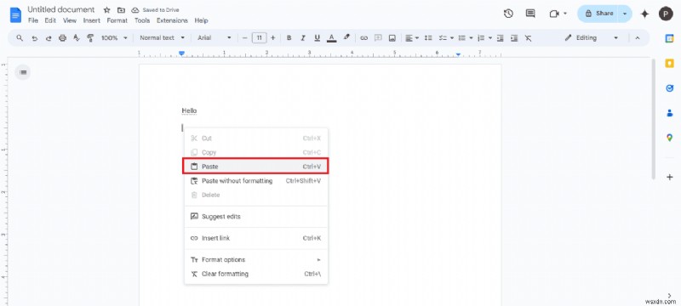Increase font size with plus button

[x=272, y=38]
